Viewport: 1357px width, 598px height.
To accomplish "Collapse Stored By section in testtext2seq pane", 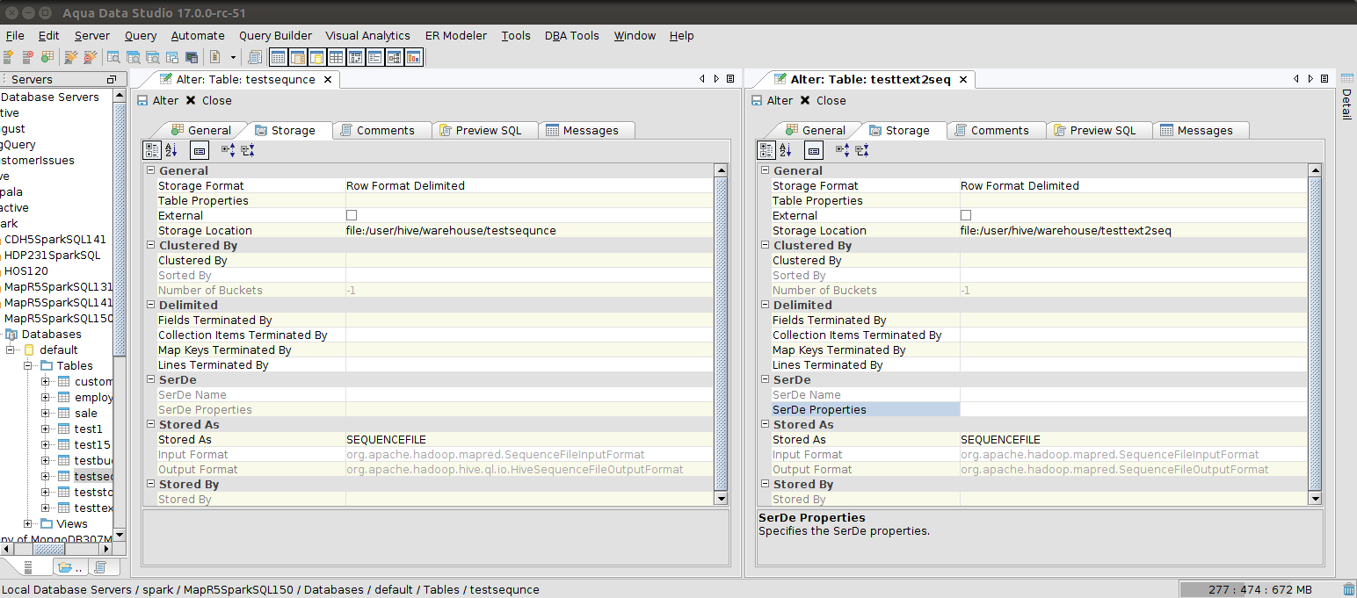I will pyautogui.click(x=765, y=484).
